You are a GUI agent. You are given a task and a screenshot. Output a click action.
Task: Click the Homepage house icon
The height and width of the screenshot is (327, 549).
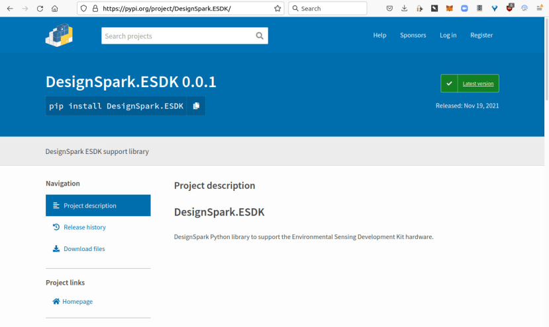[x=56, y=301]
